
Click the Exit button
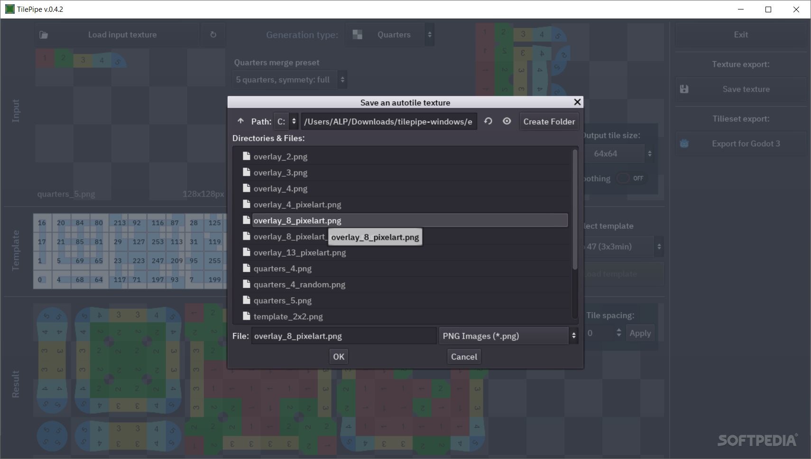pyautogui.click(x=741, y=35)
